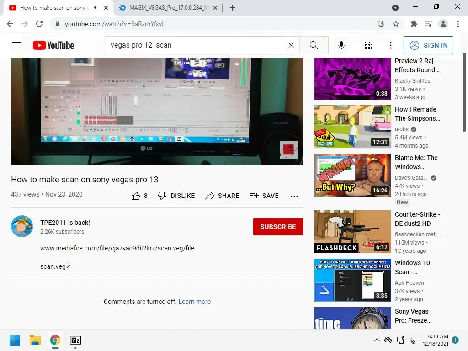Open volume control in system tray

(x=413, y=340)
